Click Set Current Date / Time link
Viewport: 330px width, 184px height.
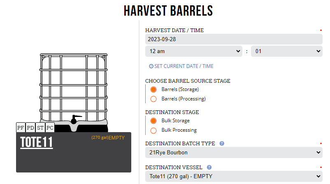[181, 66]
